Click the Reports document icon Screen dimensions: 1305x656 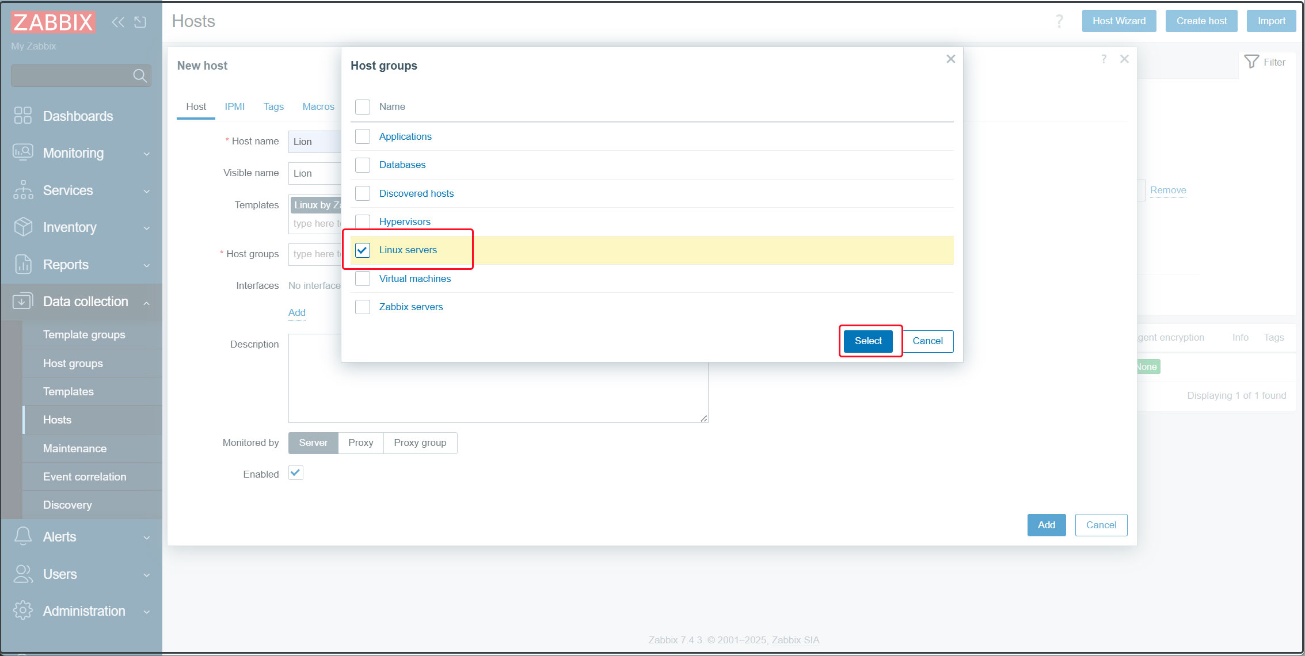[x=22, y=264]
